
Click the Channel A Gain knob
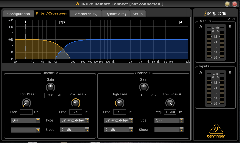point(50,87)
